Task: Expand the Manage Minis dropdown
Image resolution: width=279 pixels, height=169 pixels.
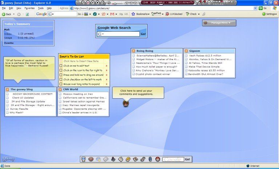Action: 219,23
